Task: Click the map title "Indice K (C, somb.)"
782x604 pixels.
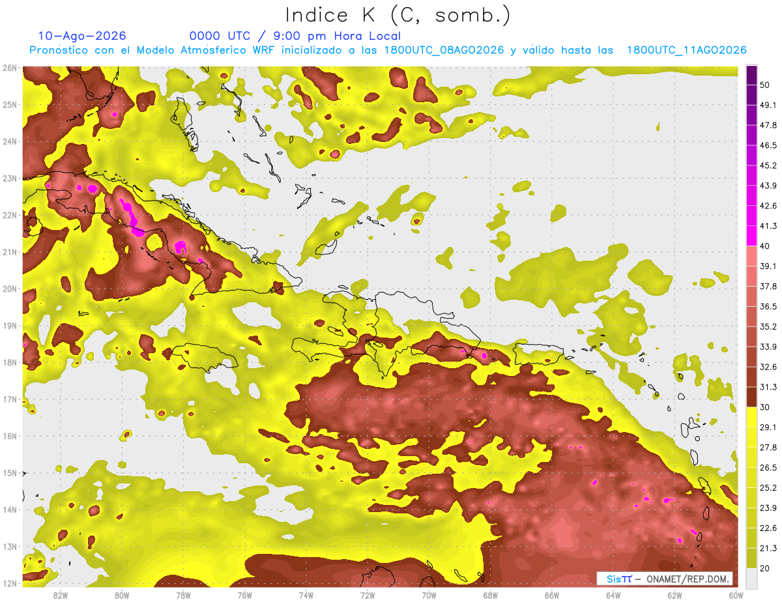Action: pyautogui.click(x=398, y=16)
